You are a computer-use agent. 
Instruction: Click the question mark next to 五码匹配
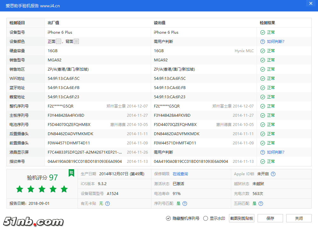click(x=260, y=203)
